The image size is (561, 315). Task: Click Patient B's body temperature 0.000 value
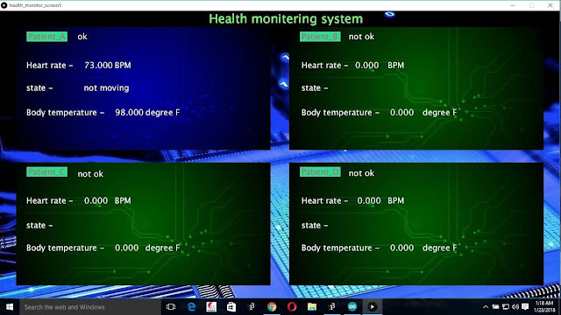tap(401, 113)
